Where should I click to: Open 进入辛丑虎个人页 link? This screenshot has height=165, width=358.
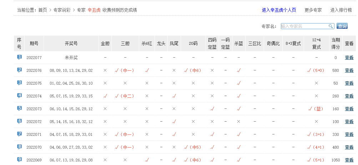tap(279, 10)
